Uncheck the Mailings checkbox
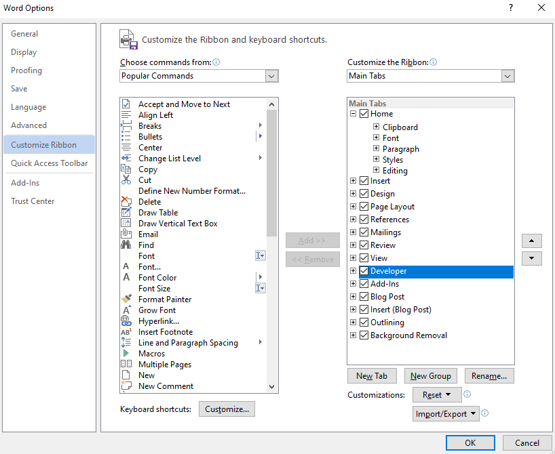Viewport: 555px width, 454px height. click(364, 232)
